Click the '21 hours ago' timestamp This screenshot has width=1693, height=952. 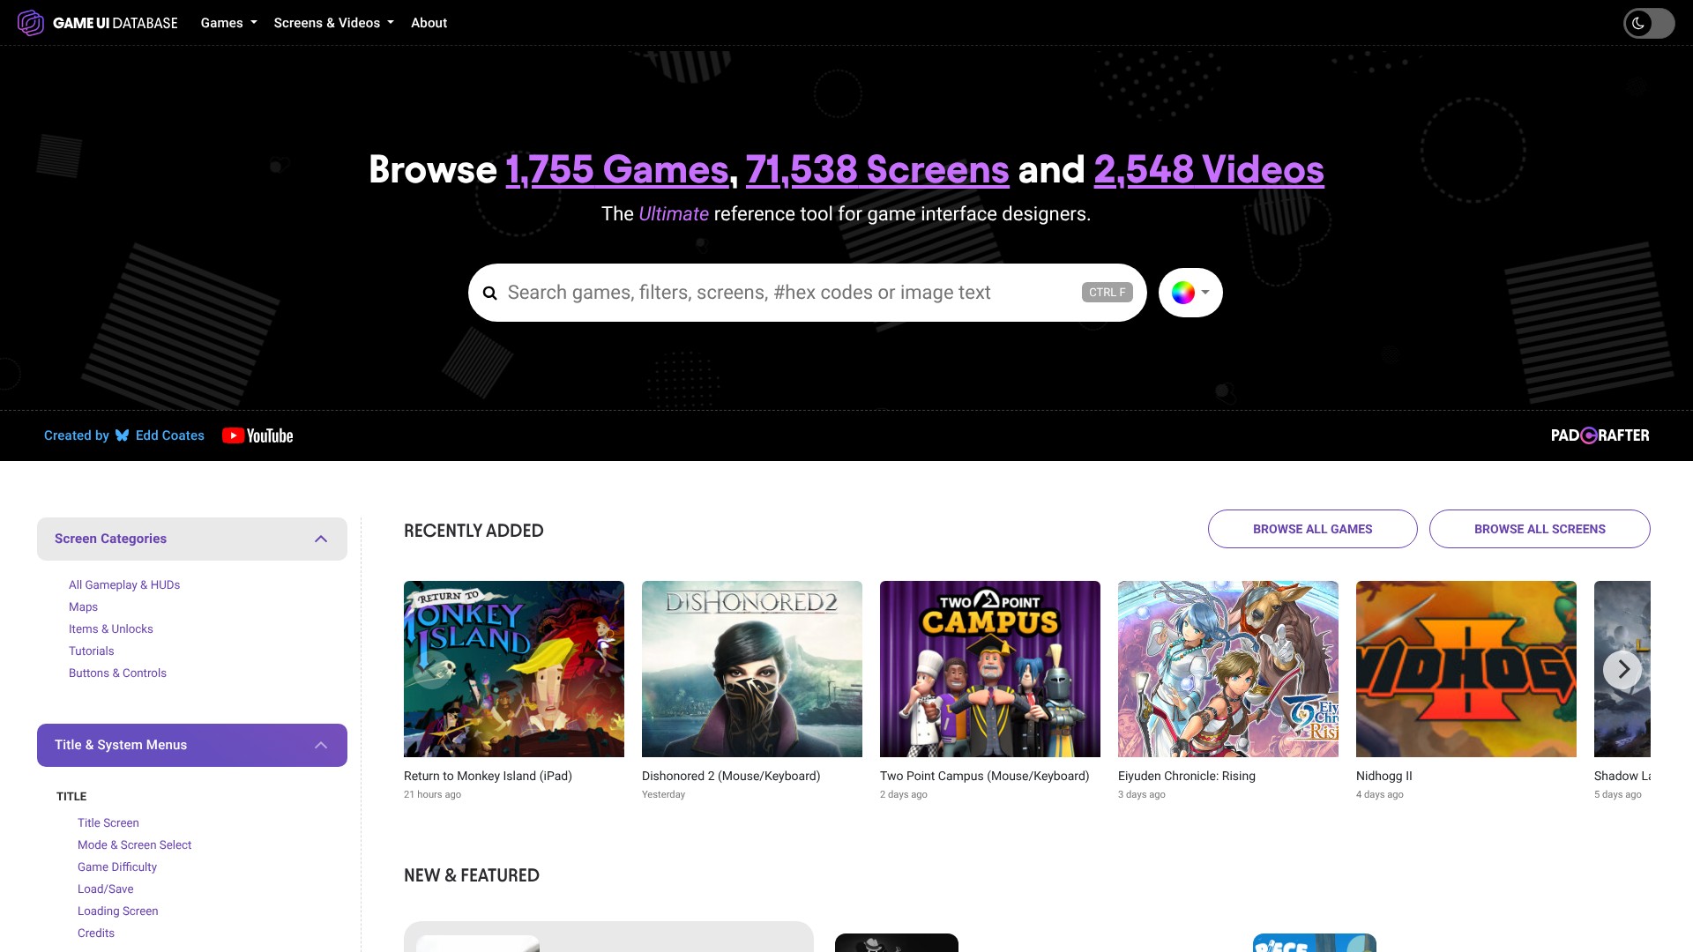coord(432,794)
